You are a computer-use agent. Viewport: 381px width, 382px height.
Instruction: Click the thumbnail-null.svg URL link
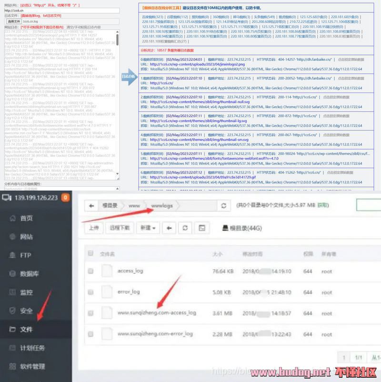tap(200, 102)
